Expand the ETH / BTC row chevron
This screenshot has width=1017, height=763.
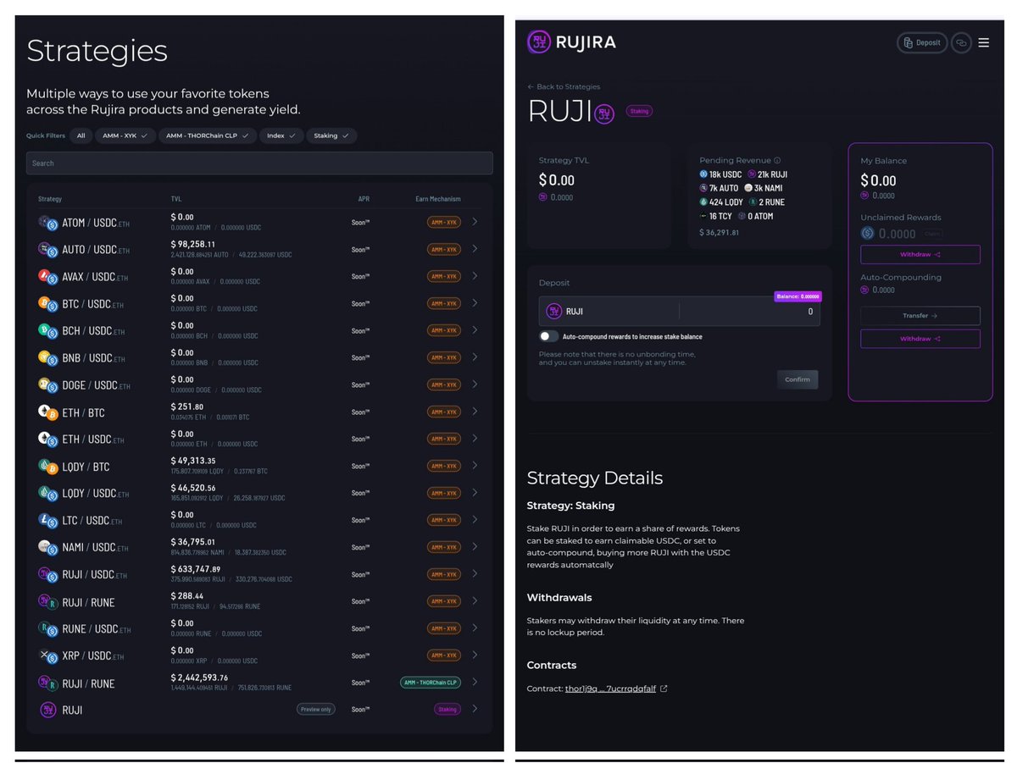click(475, 412)
